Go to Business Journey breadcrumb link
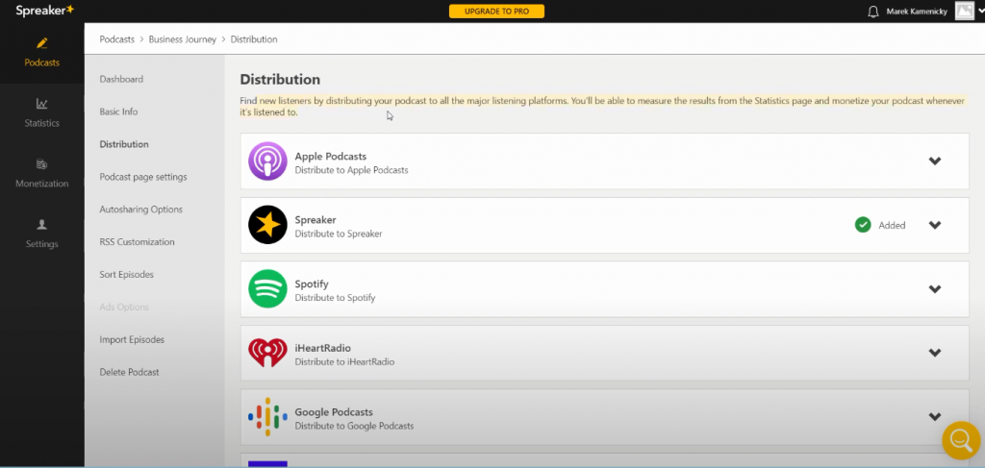Viewport: 985px width, 468px height. (x=182, y=38)
